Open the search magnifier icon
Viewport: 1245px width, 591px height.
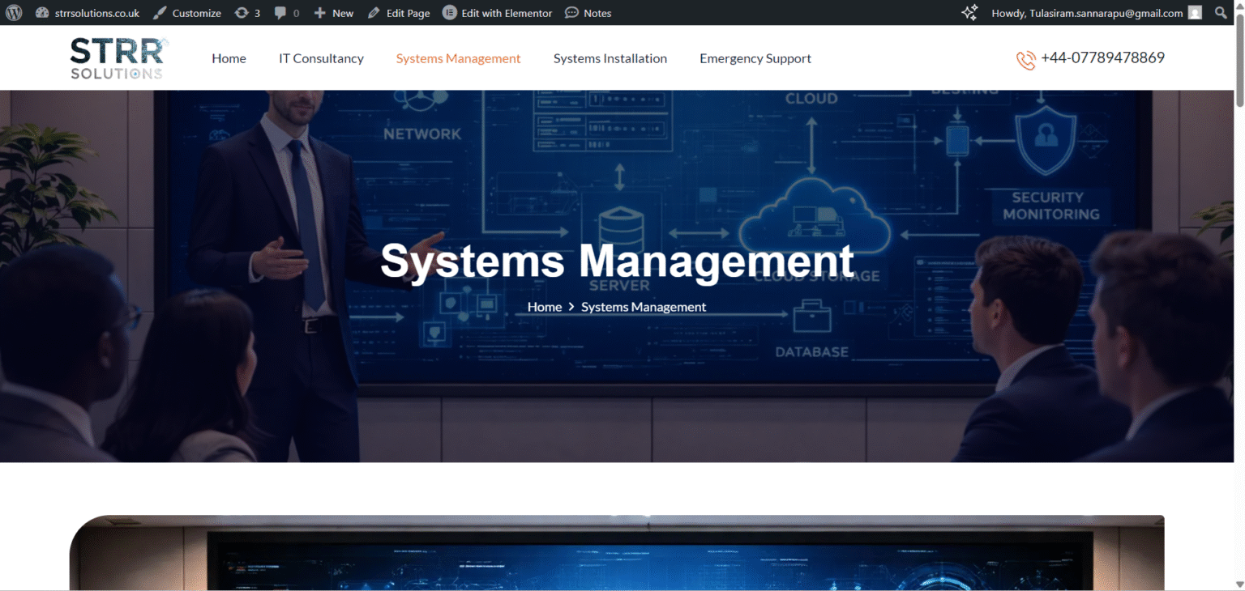point(1221,12)
